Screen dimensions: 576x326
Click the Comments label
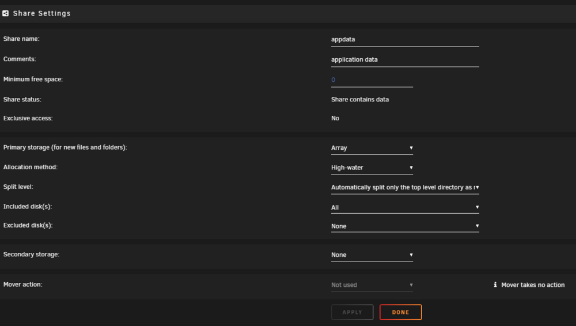click(20, 59)
